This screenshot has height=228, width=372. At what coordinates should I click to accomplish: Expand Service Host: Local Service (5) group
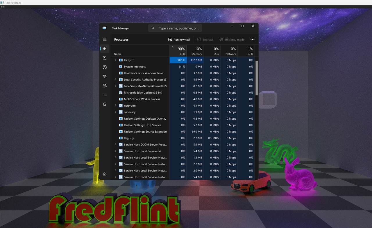[116, 151]
